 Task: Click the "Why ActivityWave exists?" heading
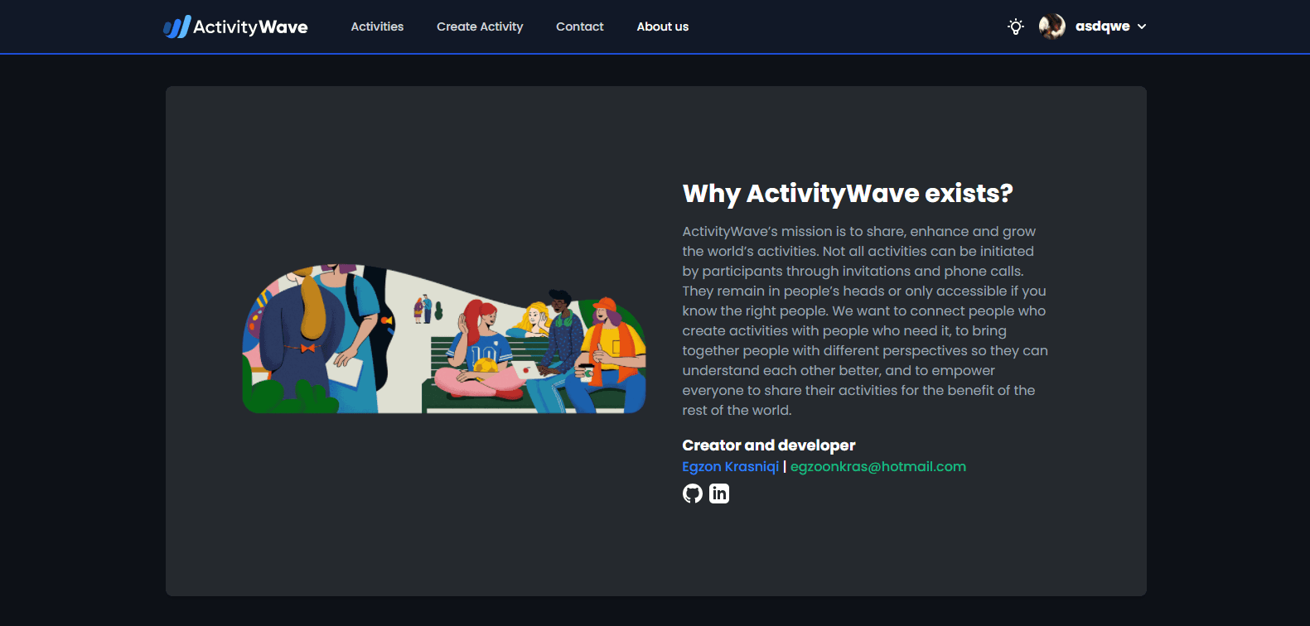tap(847, 193)
